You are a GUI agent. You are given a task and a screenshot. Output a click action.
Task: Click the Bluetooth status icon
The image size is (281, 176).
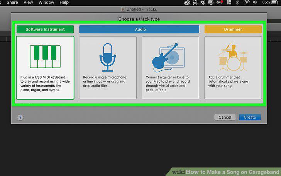point(238,2)
